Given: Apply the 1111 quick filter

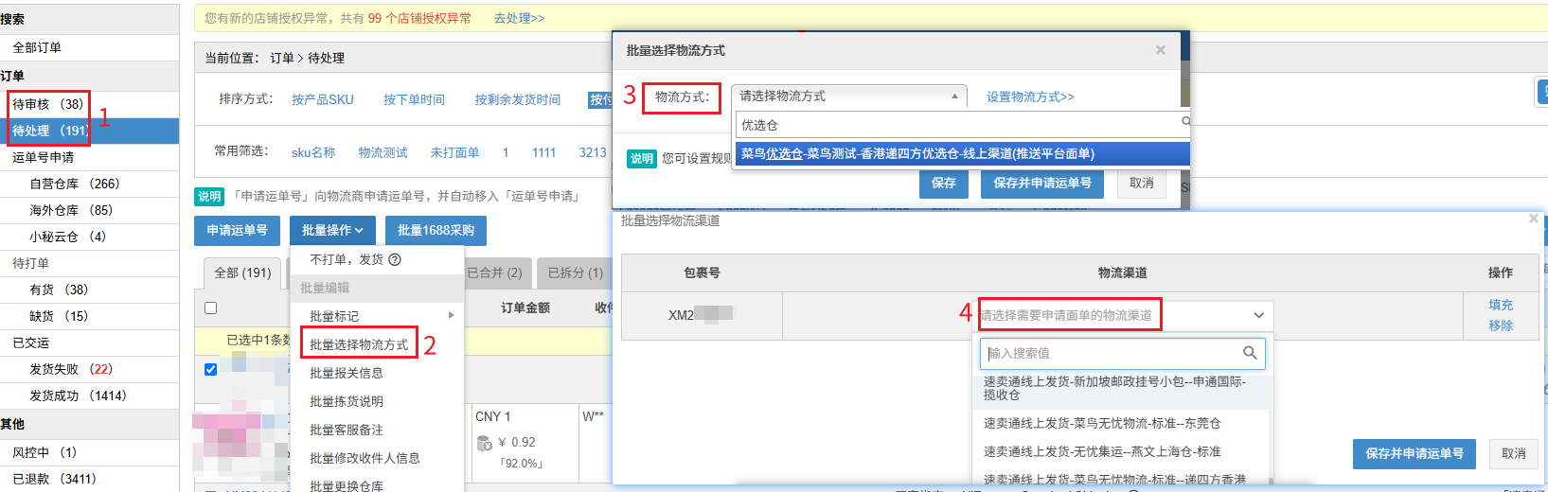Looking at the screenshot, I should click(x=543, y=152).
